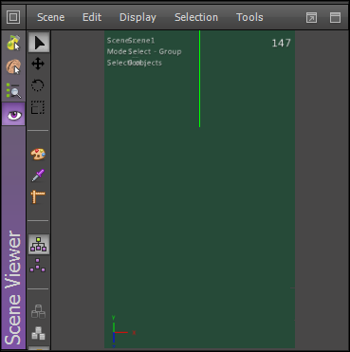Click the vertical Scene Viewer title label
The image size is (350, 352).
pos(13,287)
